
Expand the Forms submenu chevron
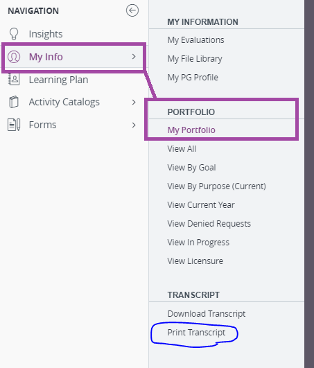pos(134,125)
